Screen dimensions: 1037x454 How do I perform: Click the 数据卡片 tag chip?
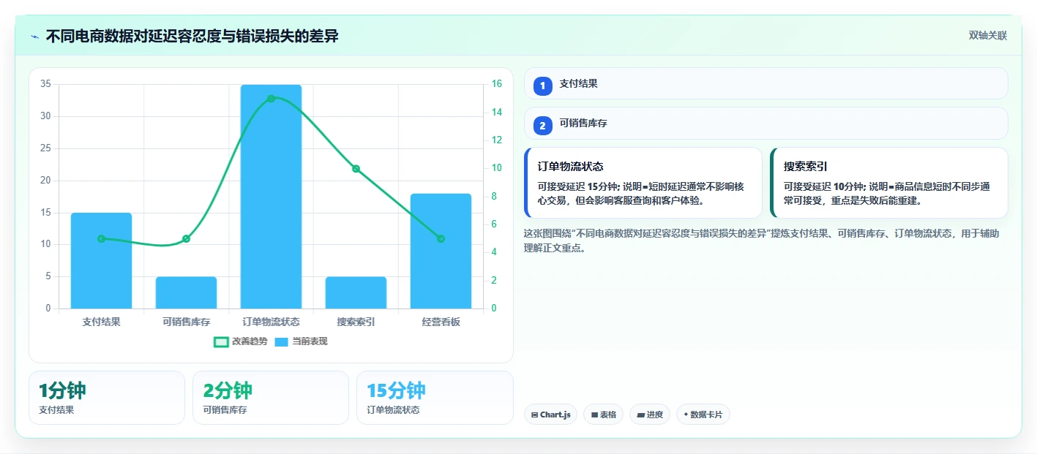703,415
